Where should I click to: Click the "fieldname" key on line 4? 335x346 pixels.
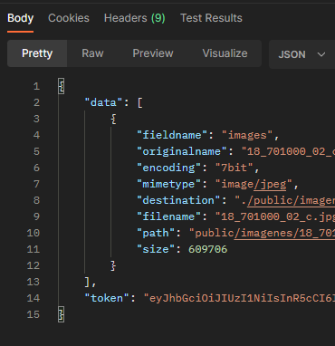point(172,135)
